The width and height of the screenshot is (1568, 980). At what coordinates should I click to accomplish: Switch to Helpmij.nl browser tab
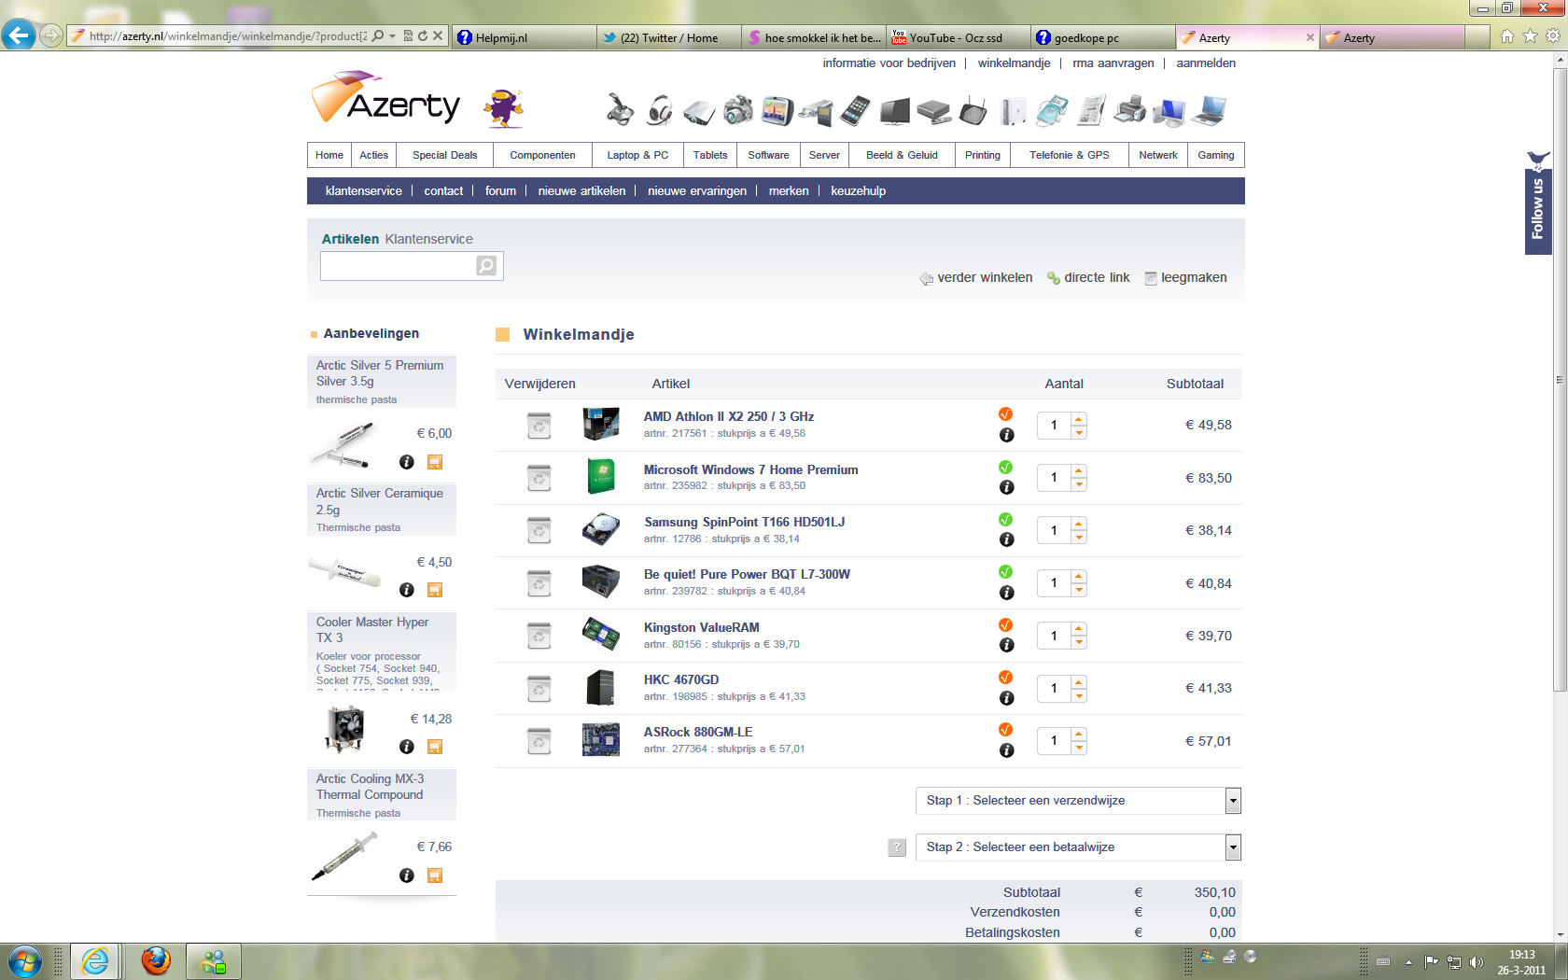coord(524,37)
